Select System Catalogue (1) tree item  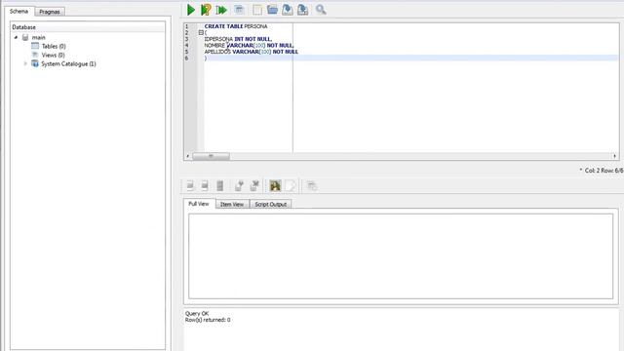tap(68, 63)
